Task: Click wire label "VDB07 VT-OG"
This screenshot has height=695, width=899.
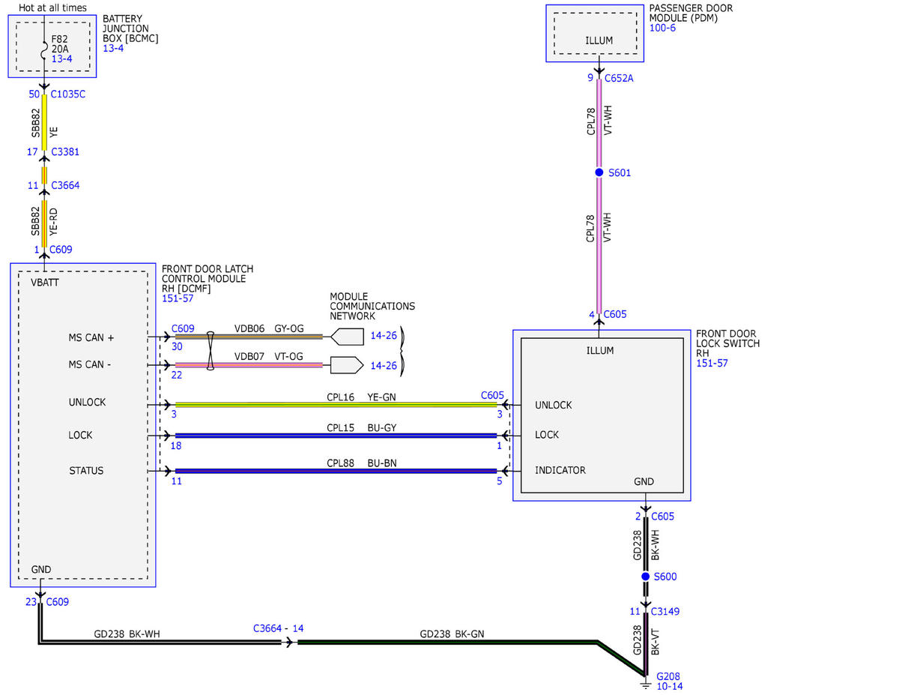Action: [269, 356]
